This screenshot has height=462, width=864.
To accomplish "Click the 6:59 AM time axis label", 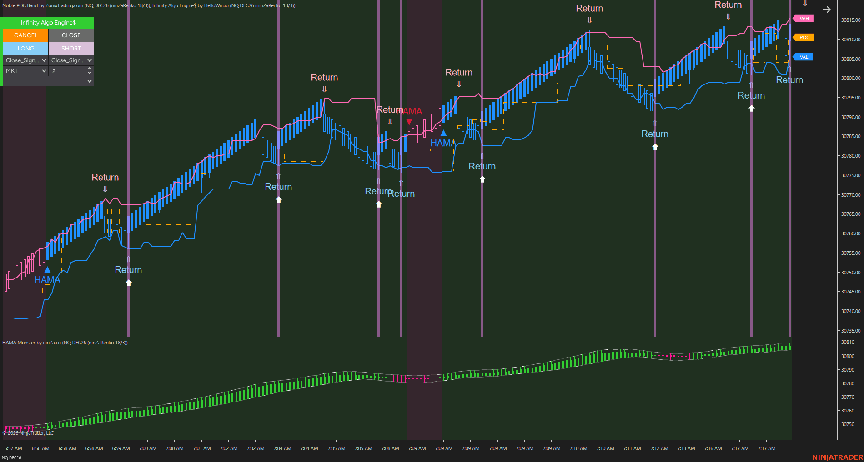I will (121, 448).
